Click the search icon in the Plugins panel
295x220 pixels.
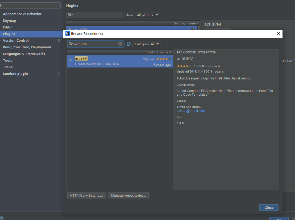70,15
